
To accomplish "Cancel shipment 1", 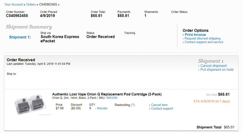I will [x=213, y=66].
